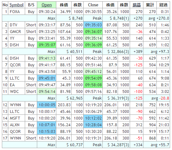Click green close time 09:58:08
172x150 pixels.
point(93,85)
